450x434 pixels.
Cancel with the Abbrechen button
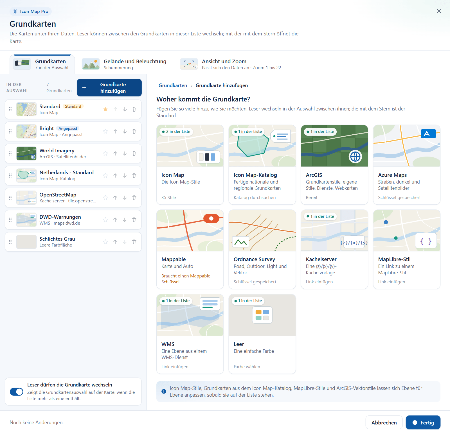(384, 422)
